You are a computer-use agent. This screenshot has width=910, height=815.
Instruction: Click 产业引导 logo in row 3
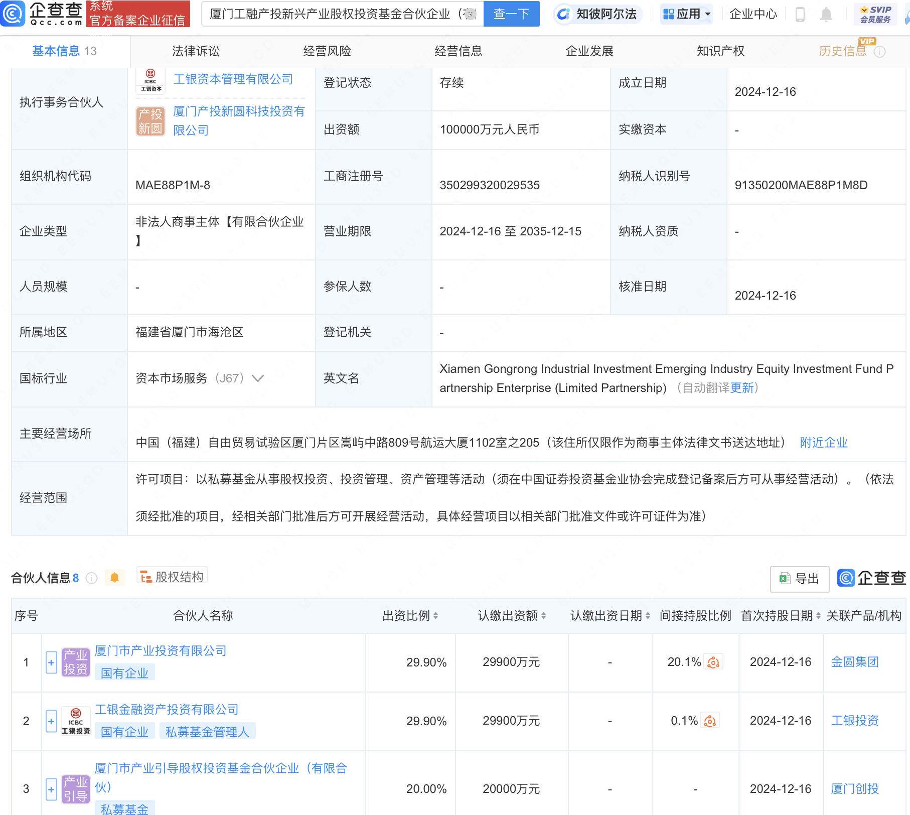pyautogui.click(x=76, y=789)
